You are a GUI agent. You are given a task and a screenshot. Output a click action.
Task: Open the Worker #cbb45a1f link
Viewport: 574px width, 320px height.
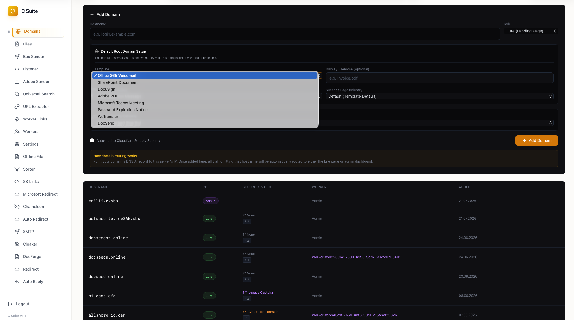[354, 315]
